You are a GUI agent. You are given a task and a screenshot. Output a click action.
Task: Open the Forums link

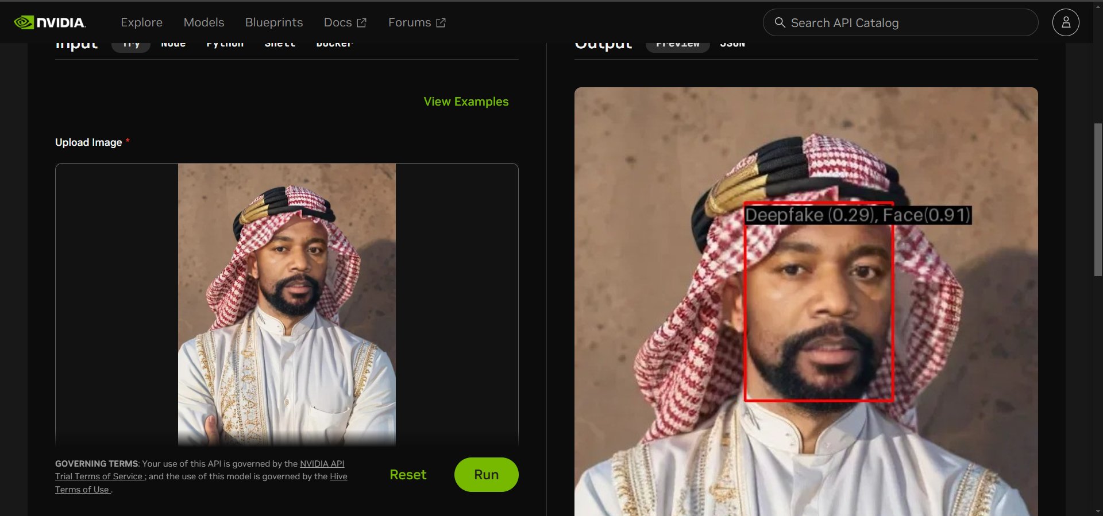(x=410, y=22)
